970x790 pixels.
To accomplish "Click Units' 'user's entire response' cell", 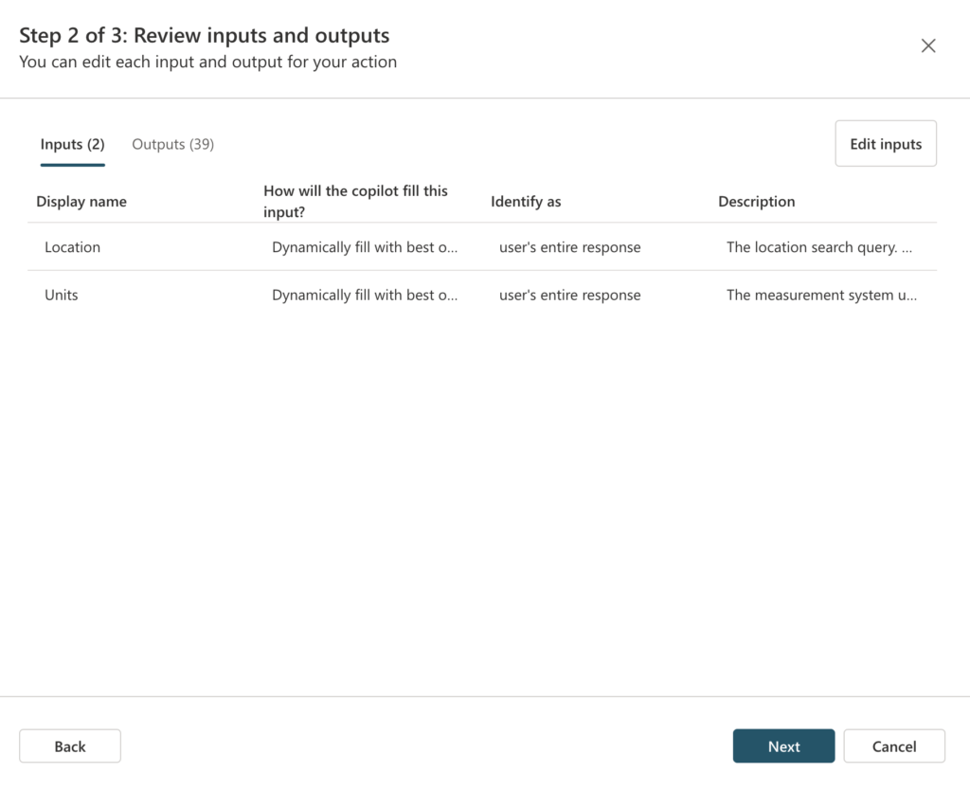I will (569, 296).
